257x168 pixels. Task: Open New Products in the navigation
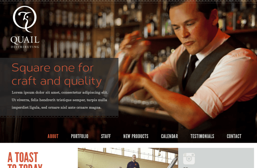(x=136, y=136)
